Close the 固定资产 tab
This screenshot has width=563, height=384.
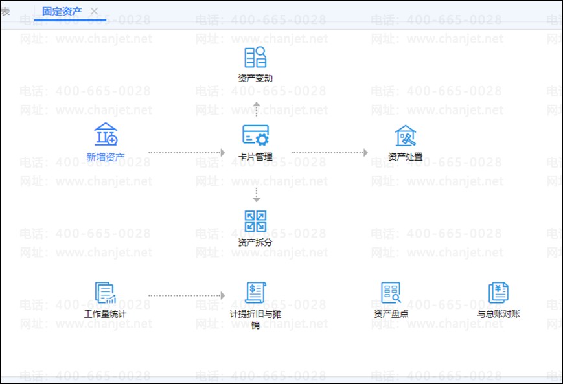94,12
